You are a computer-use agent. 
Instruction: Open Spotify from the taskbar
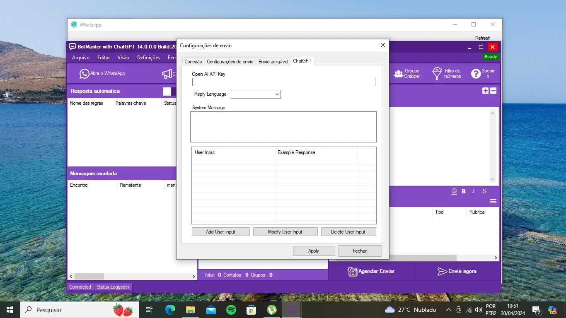coord(231,310)
